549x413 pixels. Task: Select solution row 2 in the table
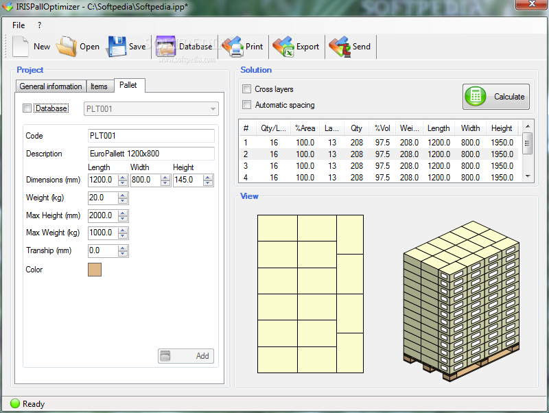point(380,154)
